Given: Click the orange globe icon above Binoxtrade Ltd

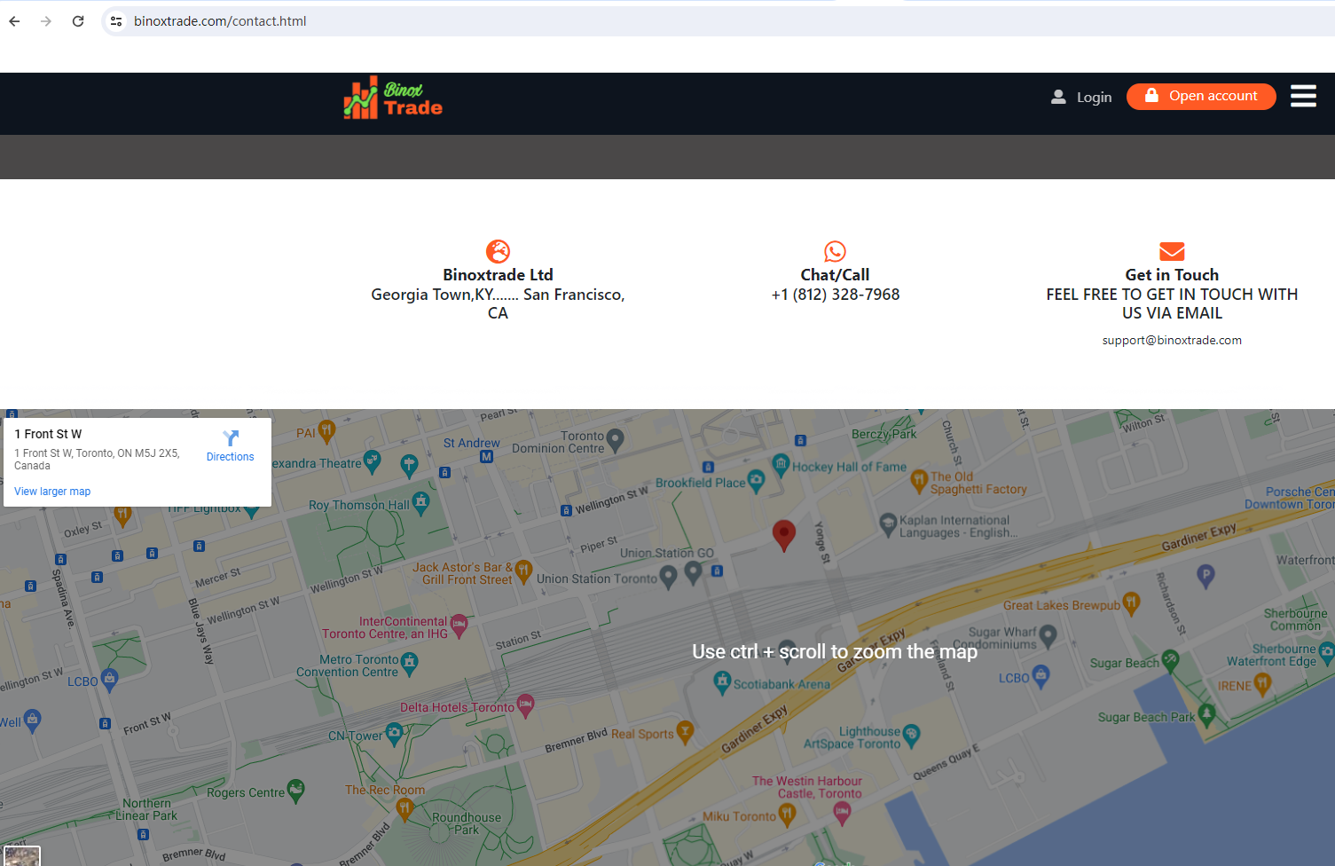Looking at the screenshot, I should pyautogui.click(x=498, y=251).
